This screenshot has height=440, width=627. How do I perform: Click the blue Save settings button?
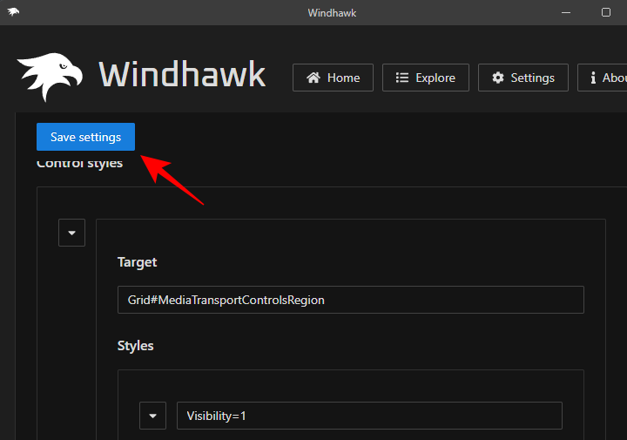pos(85,137)
